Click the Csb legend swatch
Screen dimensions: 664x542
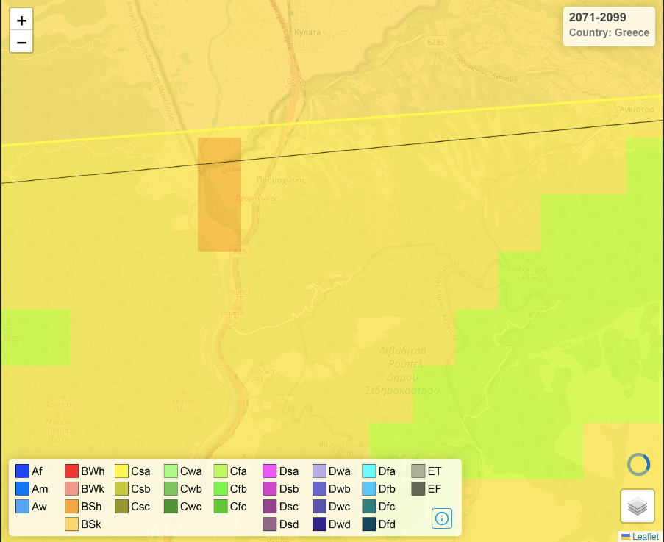(x=121, y=488)
